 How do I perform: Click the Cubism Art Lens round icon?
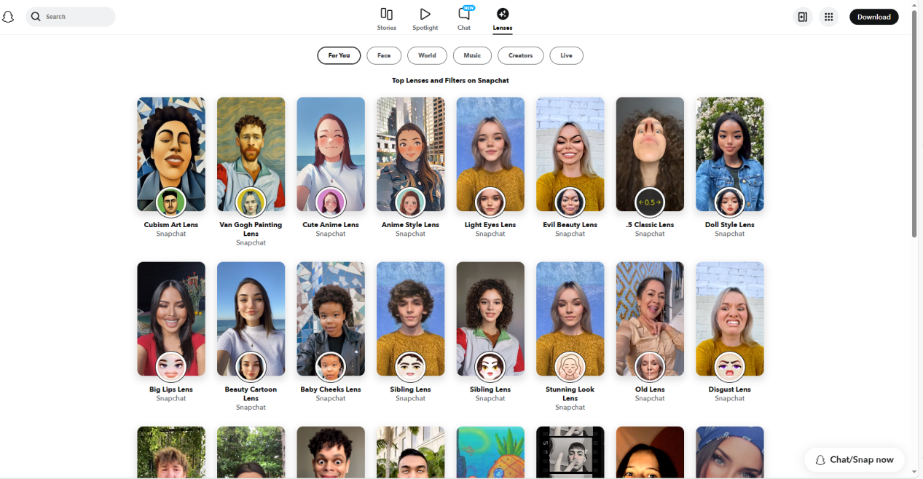coord(171,202)
